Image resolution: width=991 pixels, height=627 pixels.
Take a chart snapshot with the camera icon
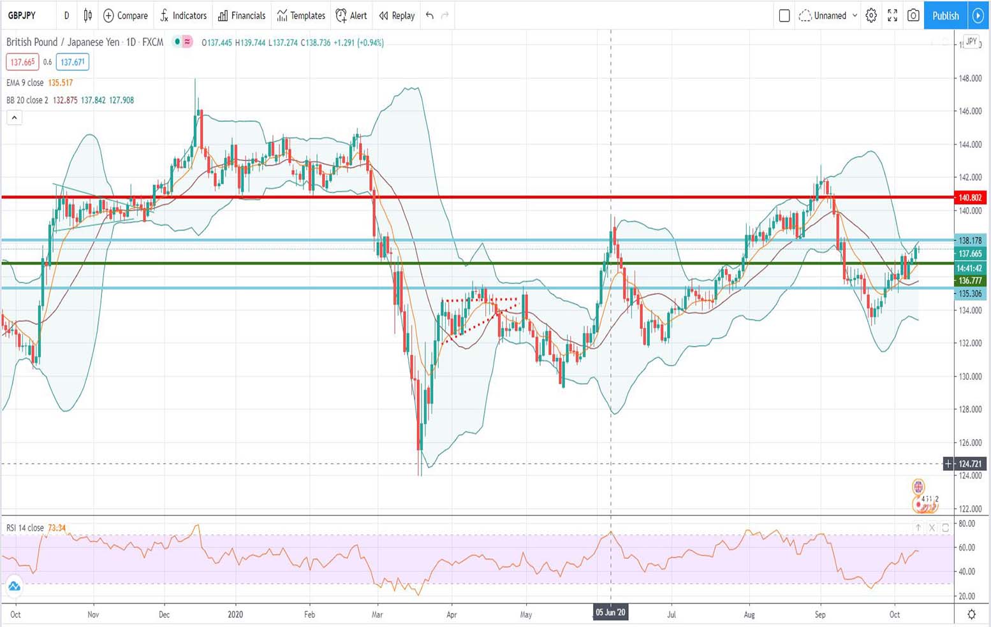[913, 15]
